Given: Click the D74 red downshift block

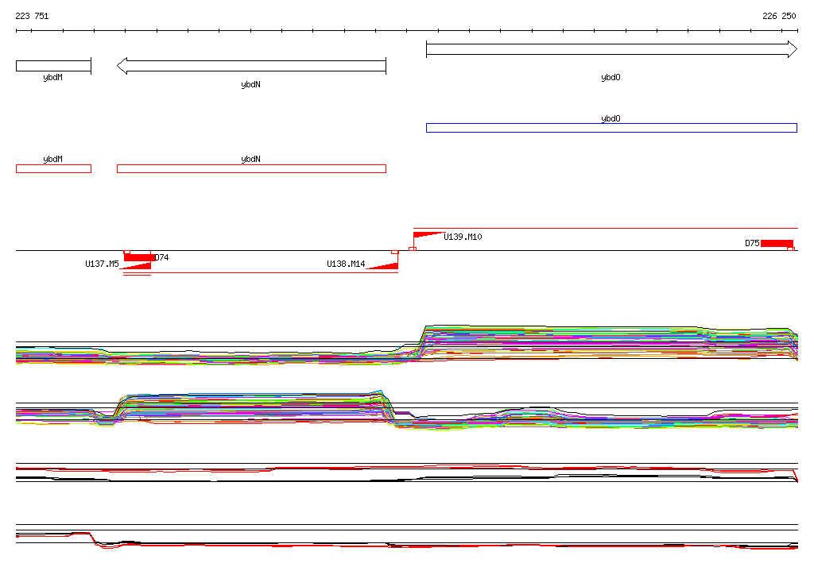Looking at the screenshot, I should tap(138, 257).
